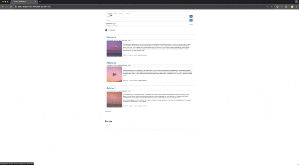299x165 pixels.
Task: Open the Article-3 heading link
Action: click(x=111, y=37)
